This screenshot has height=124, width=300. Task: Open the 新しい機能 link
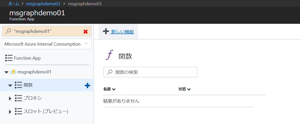122,32
